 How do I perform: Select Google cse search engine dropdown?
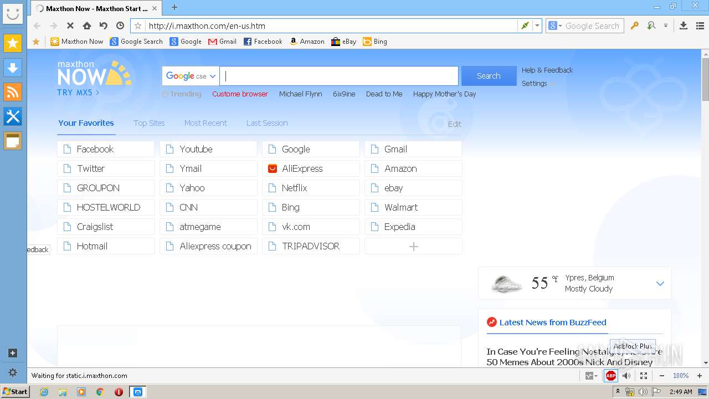(x=191, y=76)
